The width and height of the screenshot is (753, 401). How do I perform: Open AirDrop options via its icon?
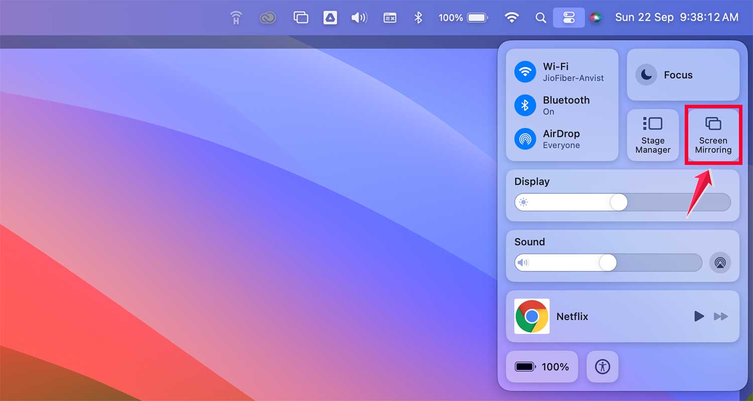pyautogui.click(x=525, y=139)
